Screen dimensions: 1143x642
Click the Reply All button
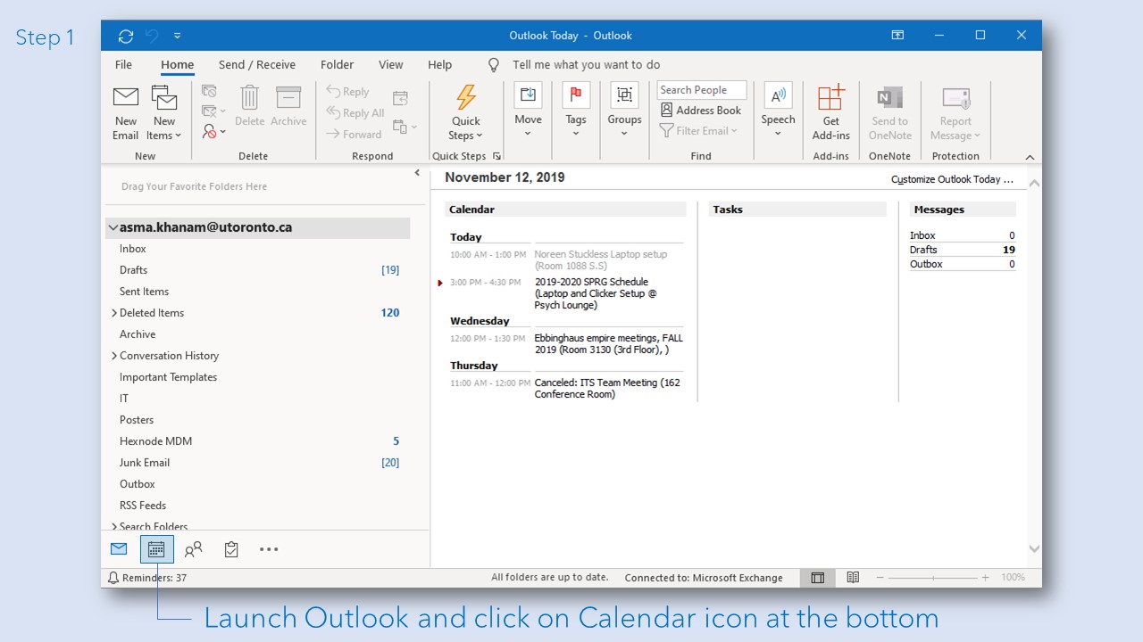355,113
